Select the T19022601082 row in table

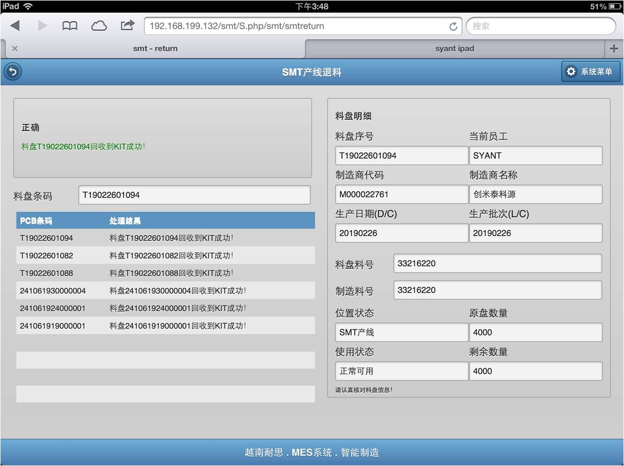[165, 256]
